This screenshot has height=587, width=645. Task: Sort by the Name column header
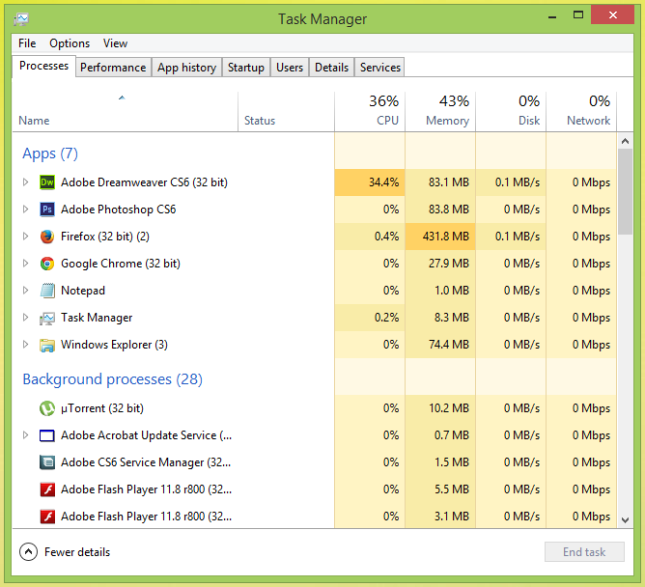click(x=126, y=111)
